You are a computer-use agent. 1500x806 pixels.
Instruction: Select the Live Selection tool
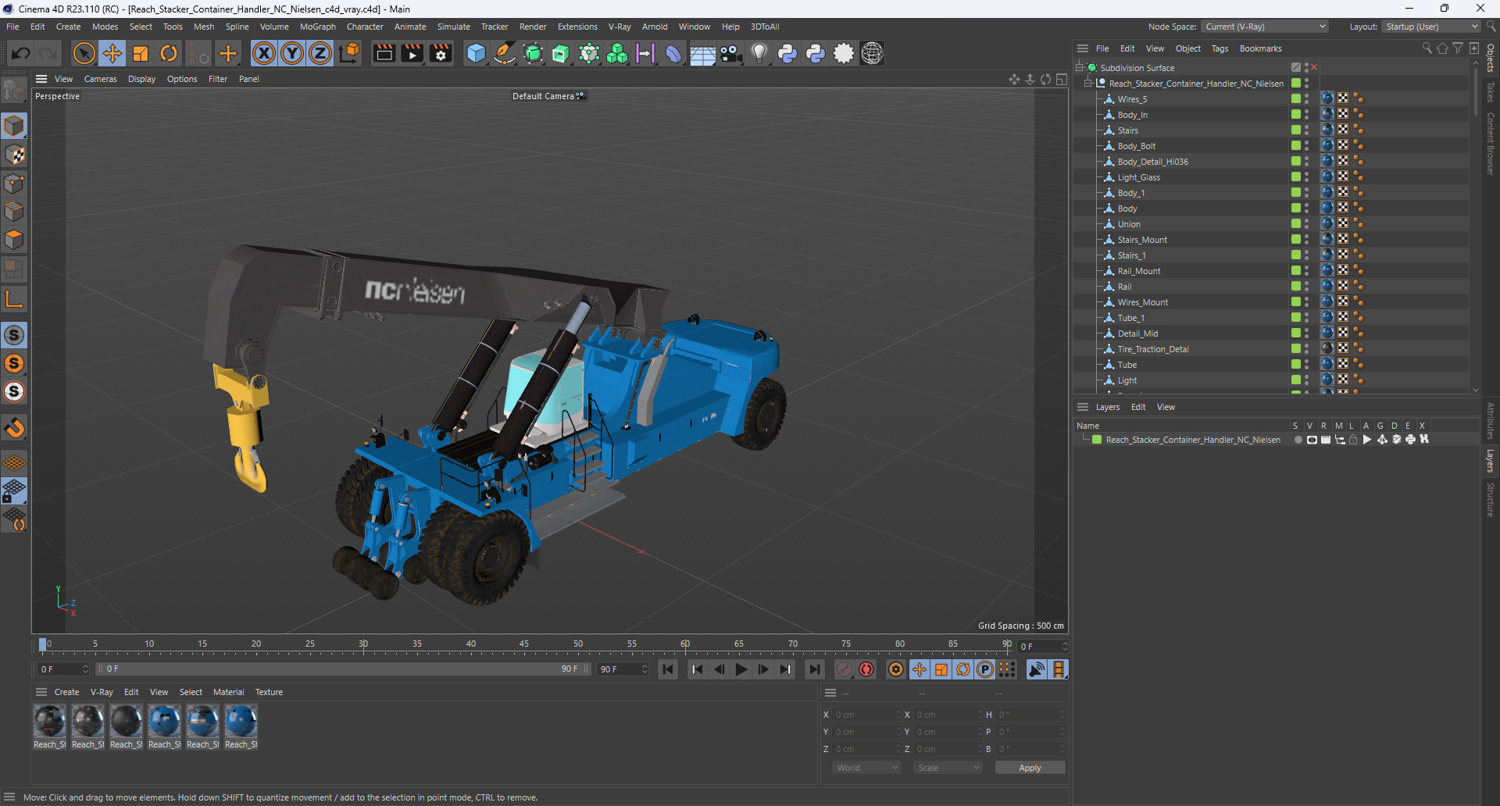pyautogui.click(x=84, y=53)
